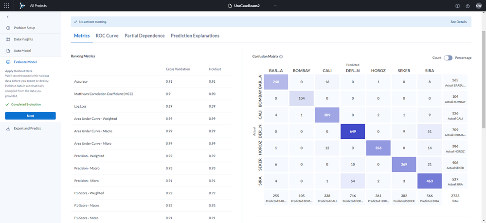Select matrix cell with value 104
Screen dimensions: 486x223
(x=301, y=98)
